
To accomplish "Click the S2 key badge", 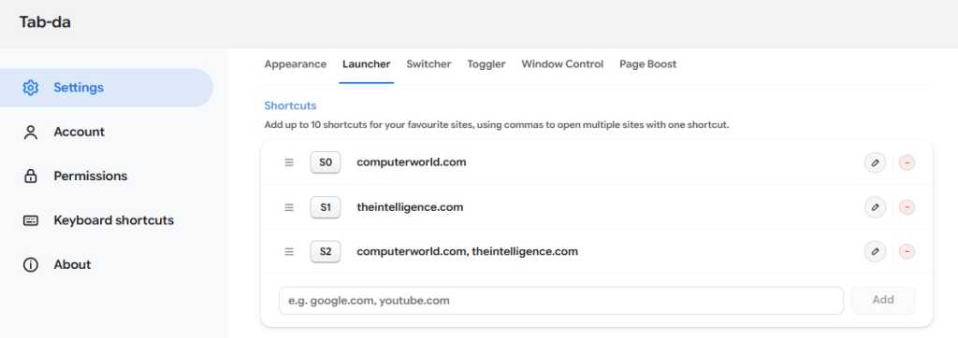I will (x=325, y=251).
